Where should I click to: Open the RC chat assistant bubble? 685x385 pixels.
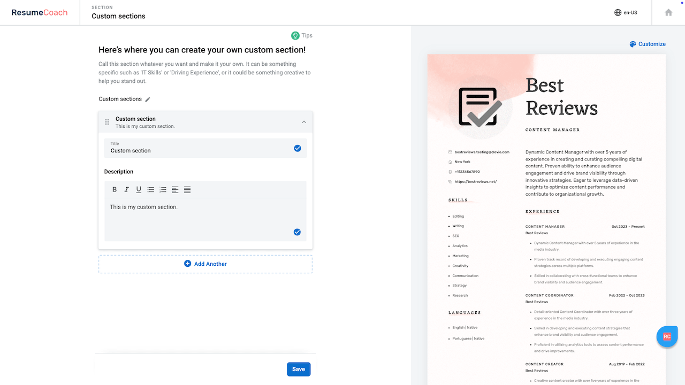[x=667, y=336]
